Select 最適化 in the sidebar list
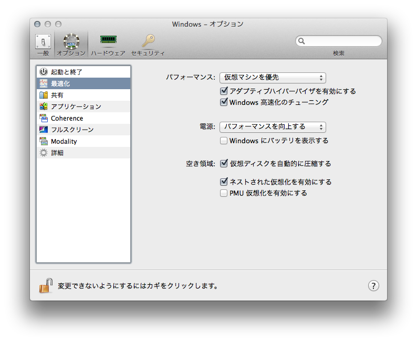The width and height of the screenshot is (417, 342). point(84,83)
